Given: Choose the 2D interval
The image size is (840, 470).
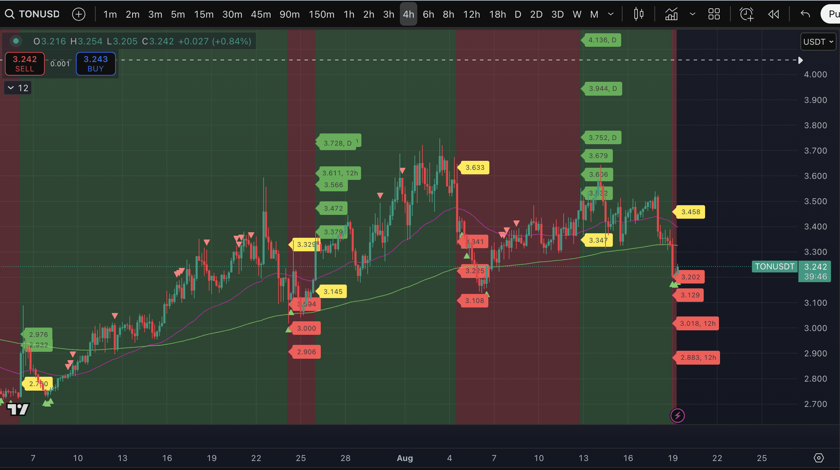Looking at the screenshot, I should [536, 14].
